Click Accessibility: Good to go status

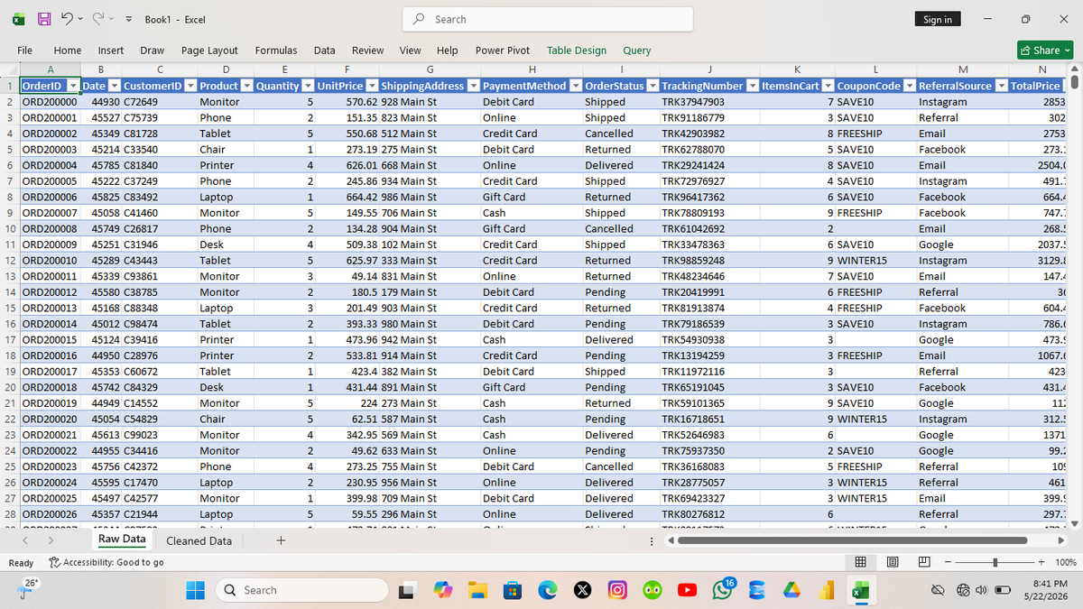point(106,562)
